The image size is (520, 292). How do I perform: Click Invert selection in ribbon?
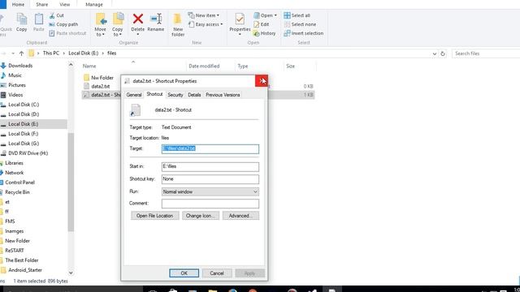[303, 33]
